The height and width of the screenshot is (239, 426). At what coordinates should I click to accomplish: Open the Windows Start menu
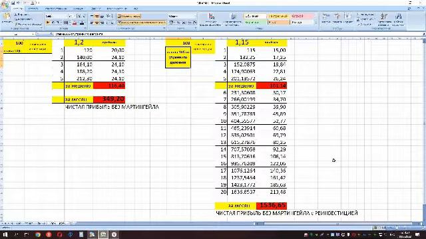(x=5, y=234)
